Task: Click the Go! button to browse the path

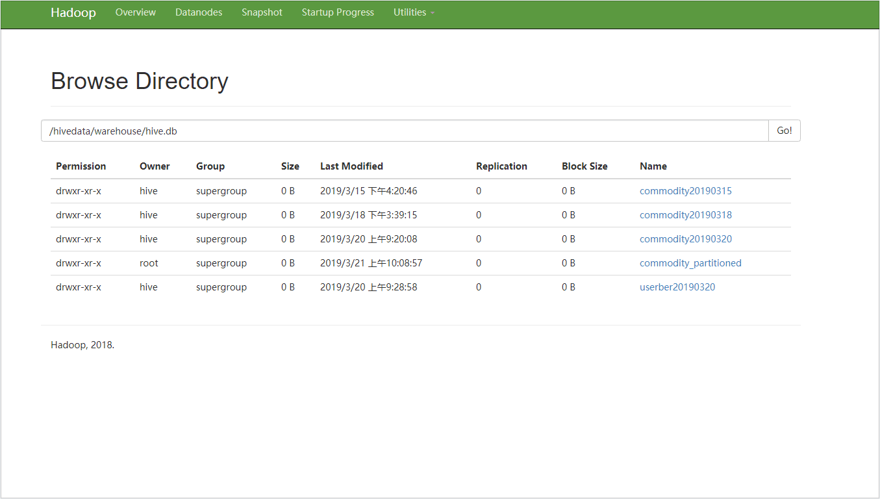Action: [784, 130]
